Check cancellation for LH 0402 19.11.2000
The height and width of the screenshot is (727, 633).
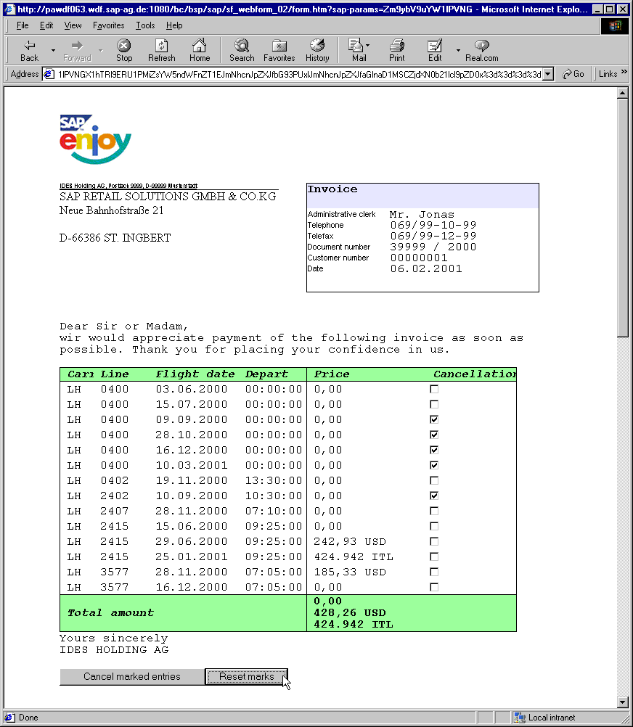tap(434, 481)
